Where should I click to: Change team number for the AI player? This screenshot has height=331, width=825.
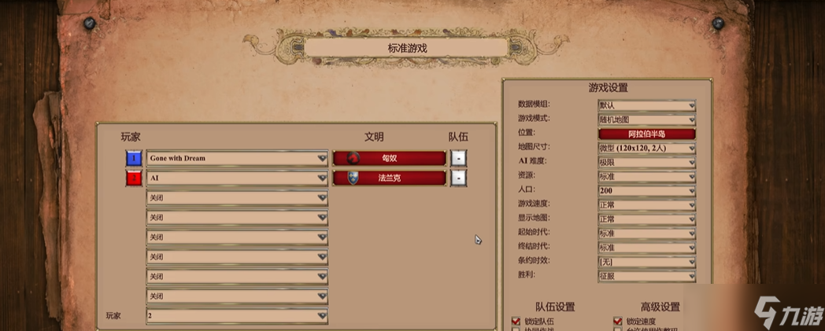click(458, 178)
